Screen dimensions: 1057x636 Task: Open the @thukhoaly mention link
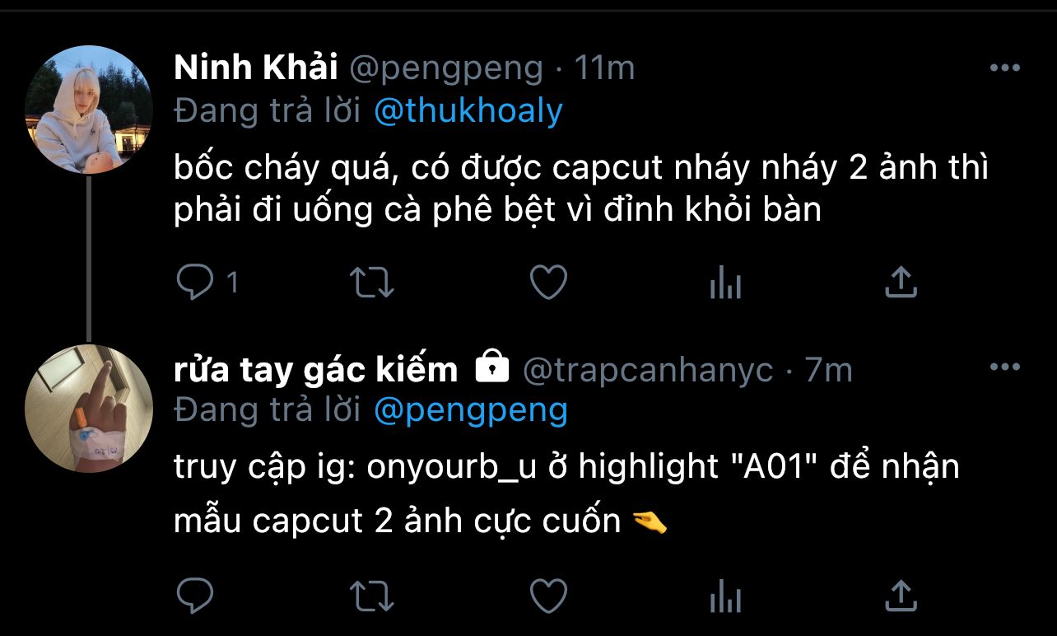coord(468,110)
